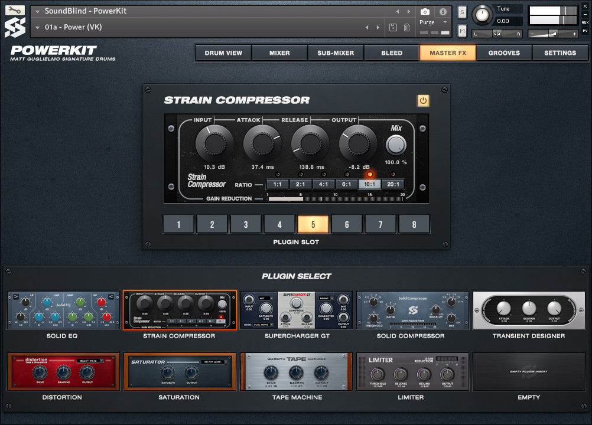The height and width of the screenshot is (425, 592).
Task: Save the current snapshot with the disk icon
Action: [393, 27]
